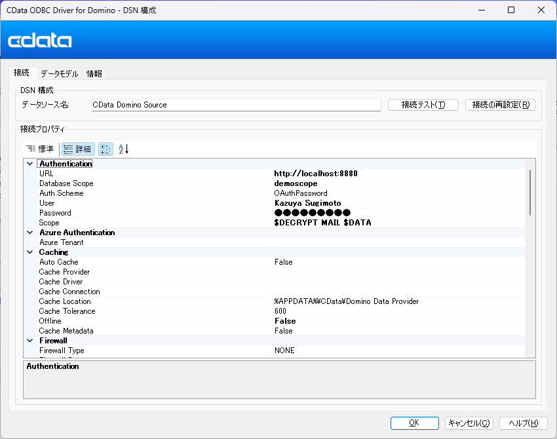Click the 接続テスト(T) button
557x439 pixels.
pyautogui.click(x=423, y=105)
